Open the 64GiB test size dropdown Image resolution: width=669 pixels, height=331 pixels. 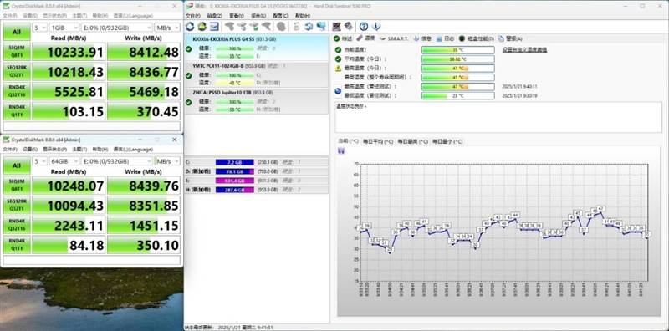click(64, 161)
